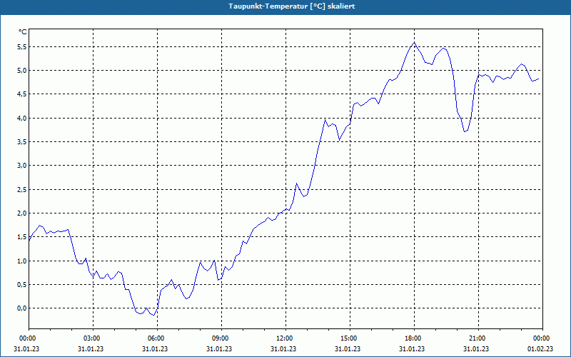
Task: Click the "00:00" time label above 01.02.23
Action: 540,338
